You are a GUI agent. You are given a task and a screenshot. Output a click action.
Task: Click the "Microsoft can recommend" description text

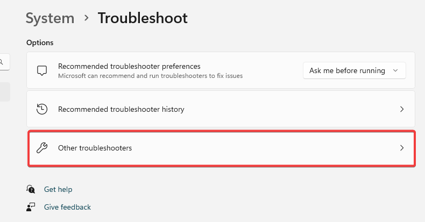(150, 76)
